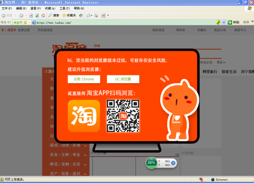Open the Forward button history dropdown arrow
The height and width of the screenshot is (183, 254).
tap(26, 16)
